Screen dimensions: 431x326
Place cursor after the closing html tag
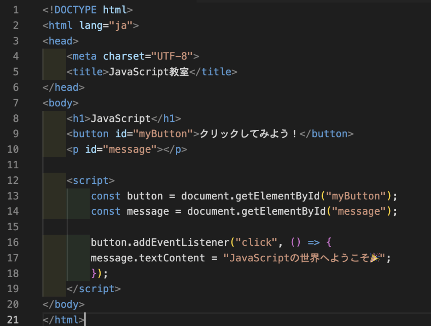(x=85, y=320)
